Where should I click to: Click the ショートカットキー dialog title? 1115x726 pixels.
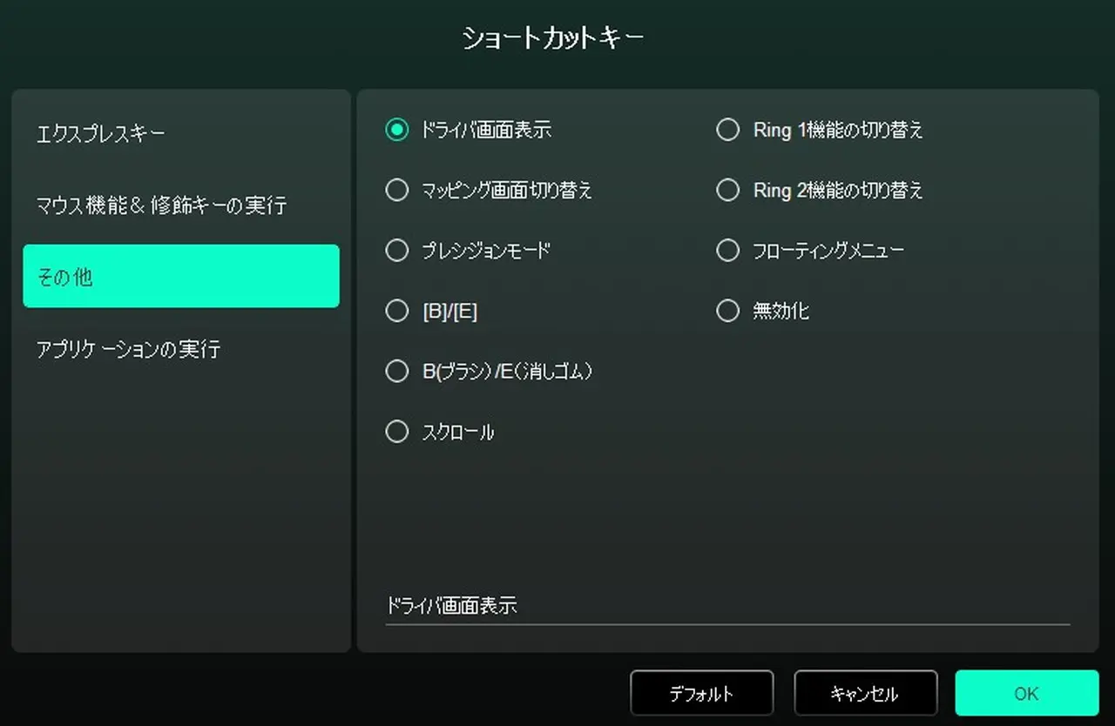[x=552, y=37]
